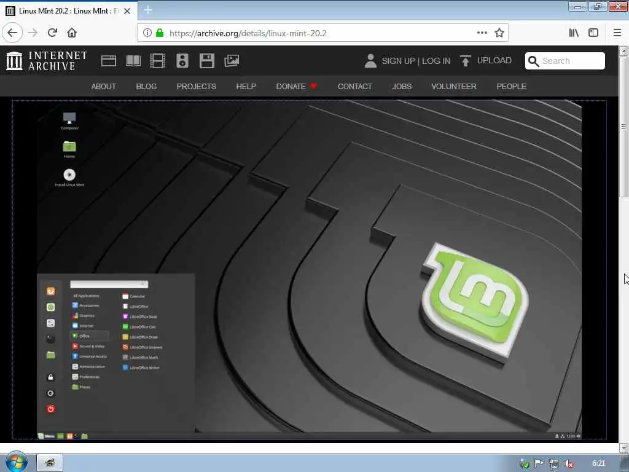Go back with the browser back arrow
Viewport: 629px width, 472px height.
(12, 33)
